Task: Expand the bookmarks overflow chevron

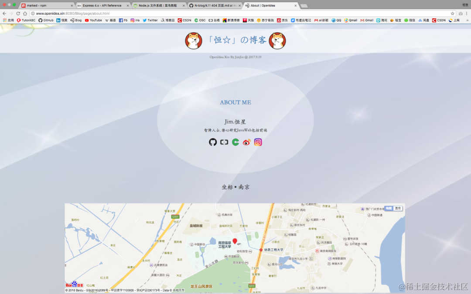Action: 467,20
